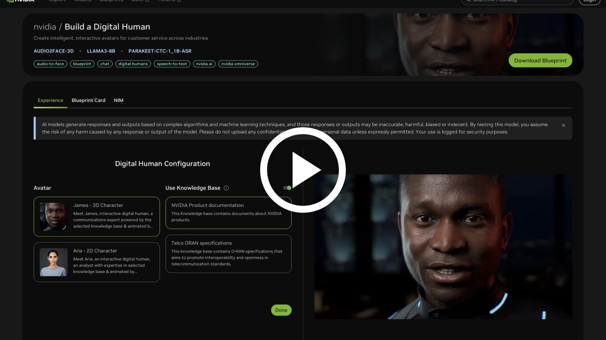The image size is (606, 340).
Task: Dismiss the AI disclaimer with the X icon
Action: [563, 125]
